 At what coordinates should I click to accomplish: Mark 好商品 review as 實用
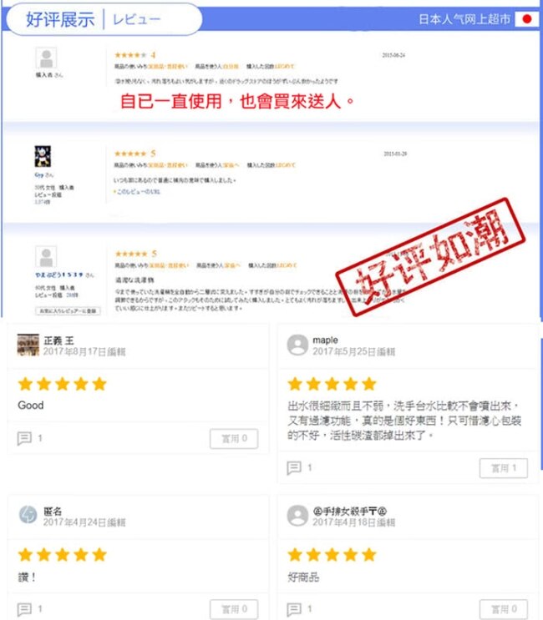[x=504, y=609]
